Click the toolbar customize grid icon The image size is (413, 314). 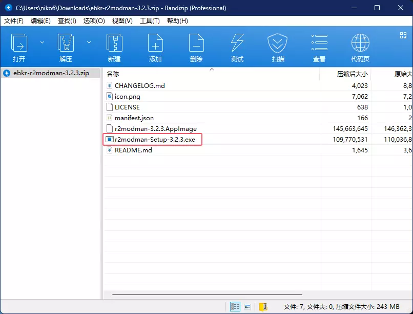pos(403,35)
